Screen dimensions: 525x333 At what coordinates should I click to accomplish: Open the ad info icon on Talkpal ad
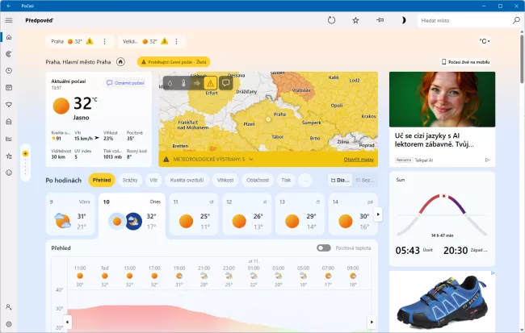[x=487, y=160]
